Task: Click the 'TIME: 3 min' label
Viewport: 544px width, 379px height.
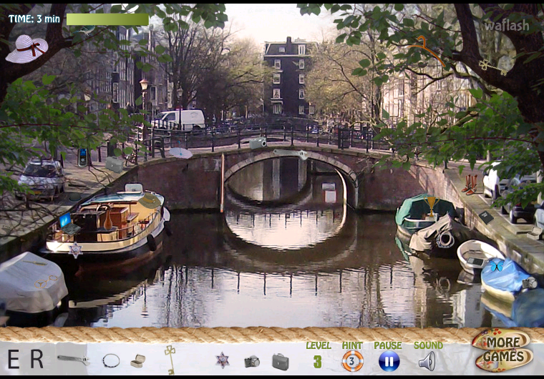Action: (34, 19)
